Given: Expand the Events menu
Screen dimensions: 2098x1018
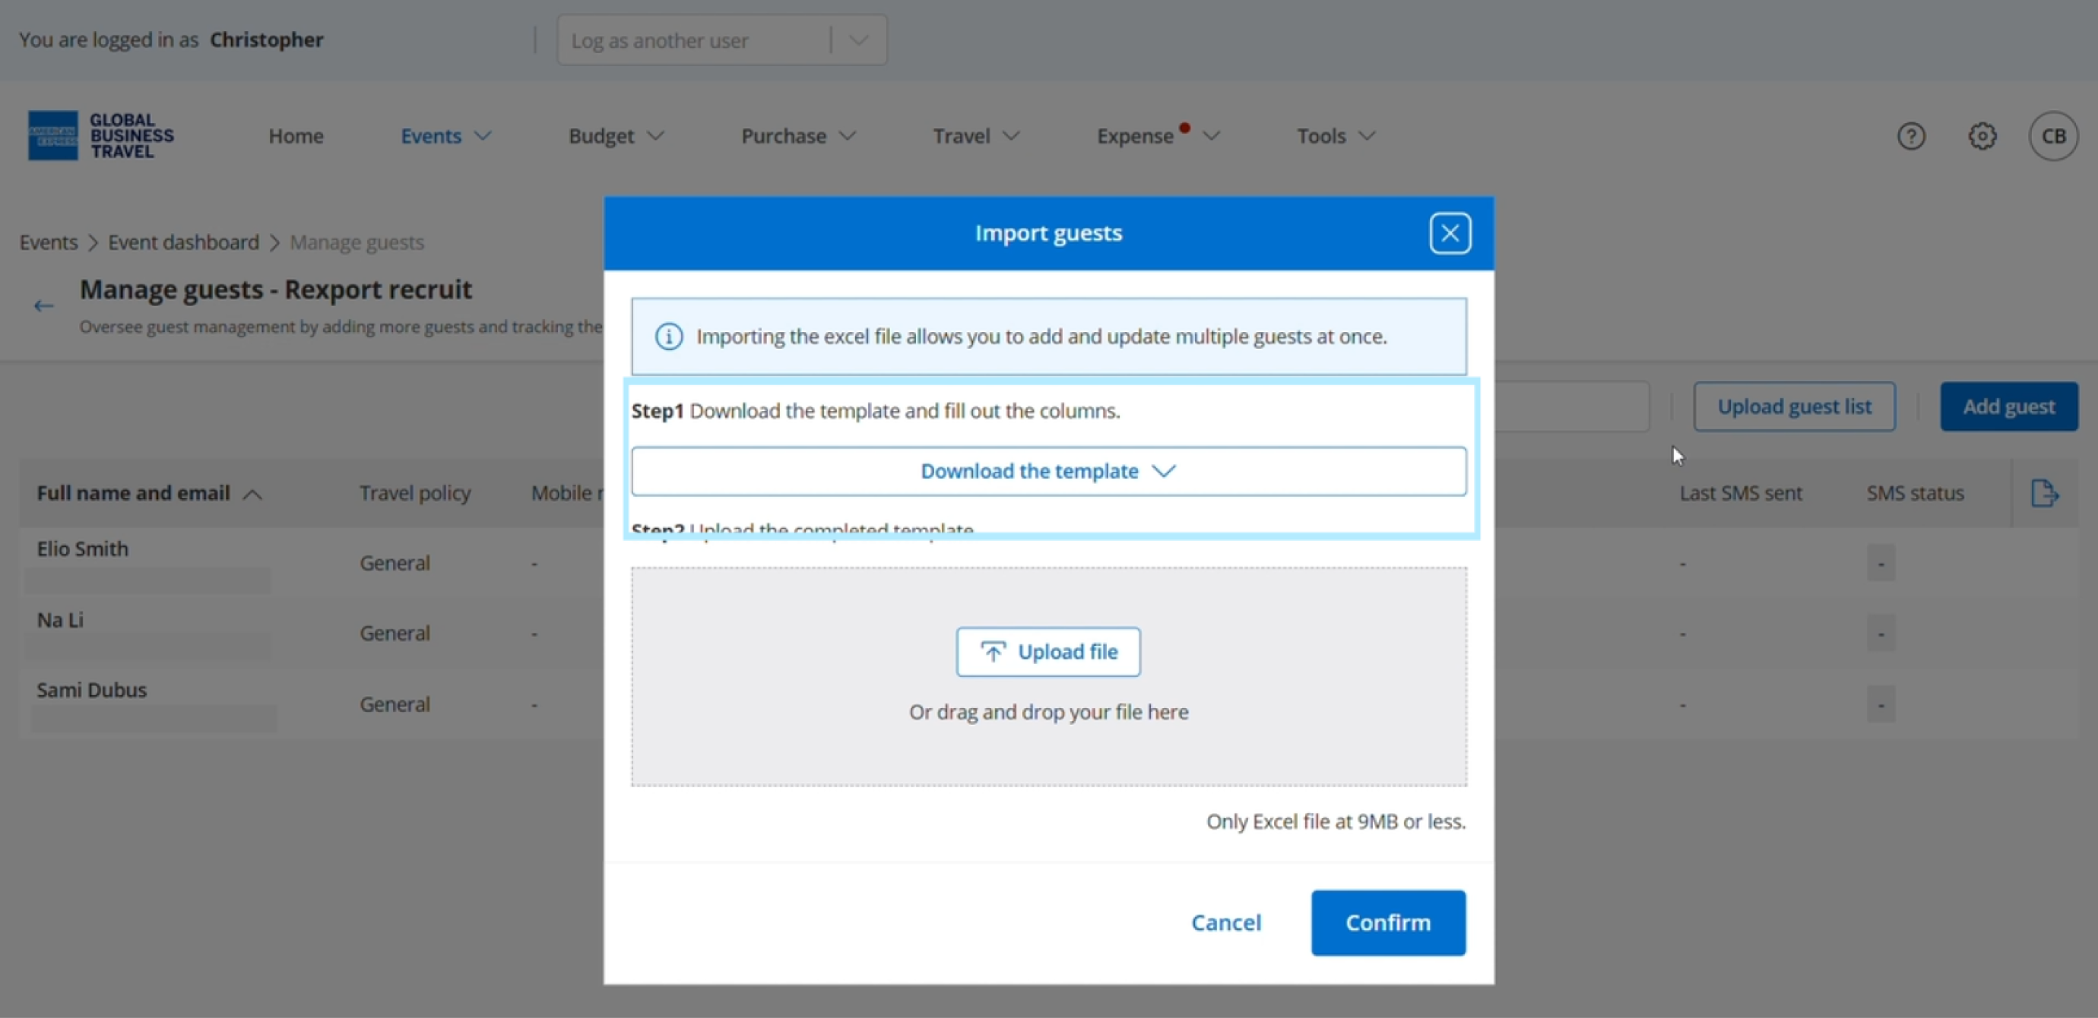Looking at the screenshot, I should 445,136.
